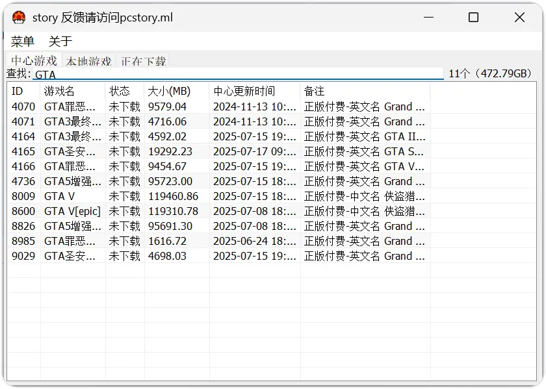Click the result count "11个（472.79GB）"
The image size is (546, 389).
(490, 73)
